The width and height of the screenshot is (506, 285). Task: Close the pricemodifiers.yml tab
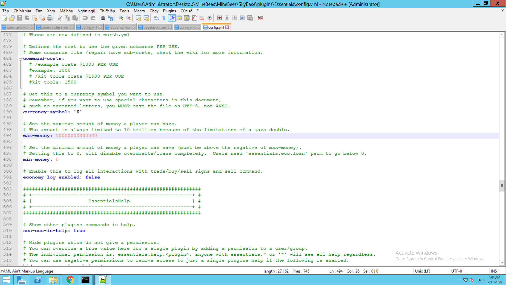coord(72,27)
